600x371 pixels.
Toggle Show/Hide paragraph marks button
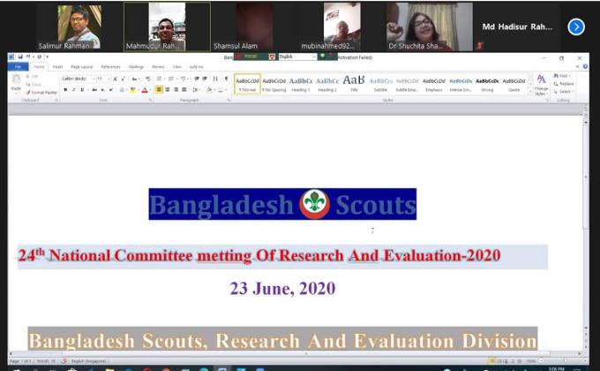point(225,79)
